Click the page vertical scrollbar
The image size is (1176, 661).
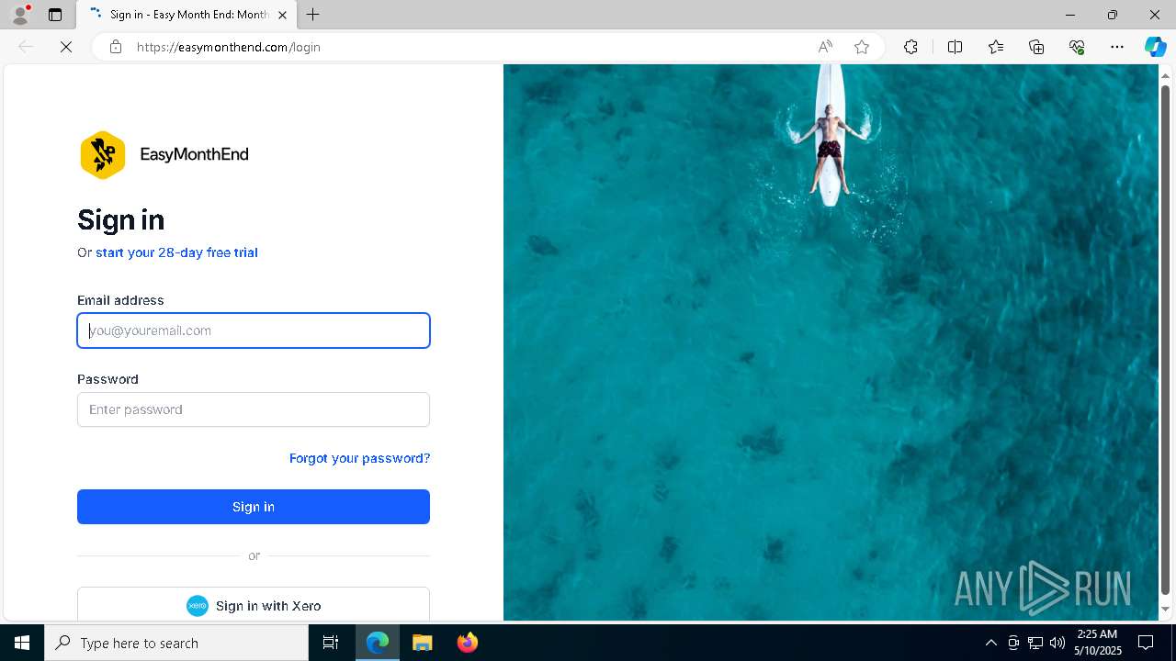click(x=1165, y=340)
